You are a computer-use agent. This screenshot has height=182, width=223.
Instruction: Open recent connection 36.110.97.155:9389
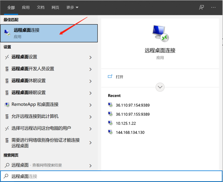click(x=133, y=114)
